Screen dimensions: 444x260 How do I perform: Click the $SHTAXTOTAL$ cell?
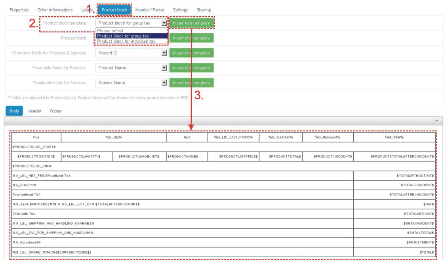click(x=394, y=233)
